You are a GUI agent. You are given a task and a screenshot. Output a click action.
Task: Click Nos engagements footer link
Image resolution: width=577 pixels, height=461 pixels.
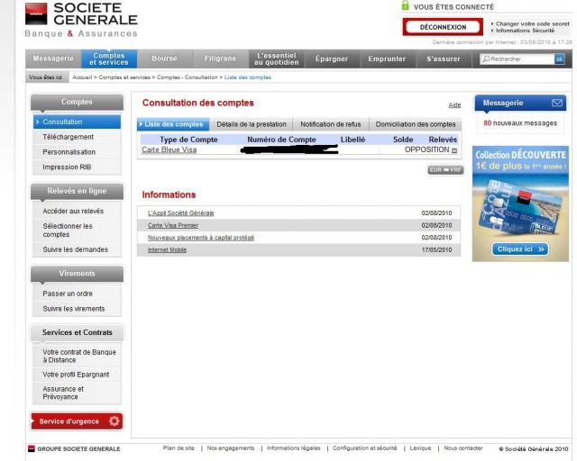[231, 448]
